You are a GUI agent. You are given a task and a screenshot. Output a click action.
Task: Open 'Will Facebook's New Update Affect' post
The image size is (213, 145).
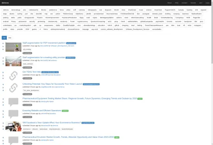point(52,123)
